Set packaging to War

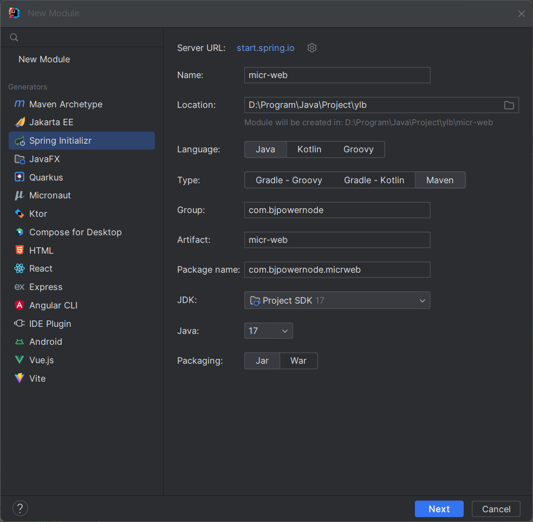(298, 360)
